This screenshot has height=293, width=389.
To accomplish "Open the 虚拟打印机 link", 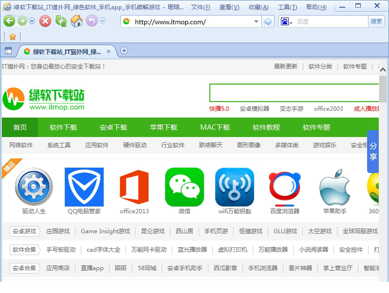I will (x=232, y=250).
